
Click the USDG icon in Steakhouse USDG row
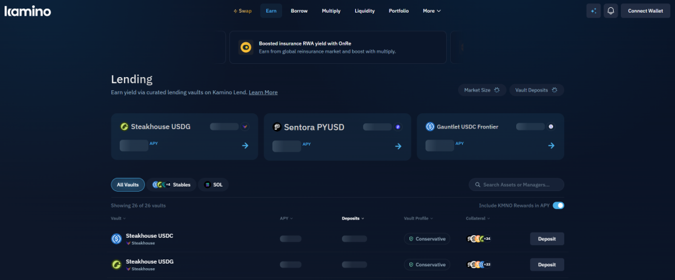(116, 264)
